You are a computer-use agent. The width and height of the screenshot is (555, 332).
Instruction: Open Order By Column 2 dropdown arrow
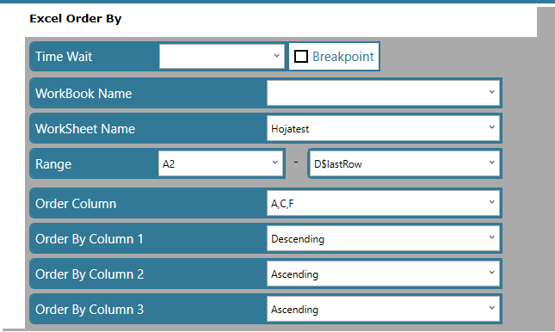coord(491,273)
